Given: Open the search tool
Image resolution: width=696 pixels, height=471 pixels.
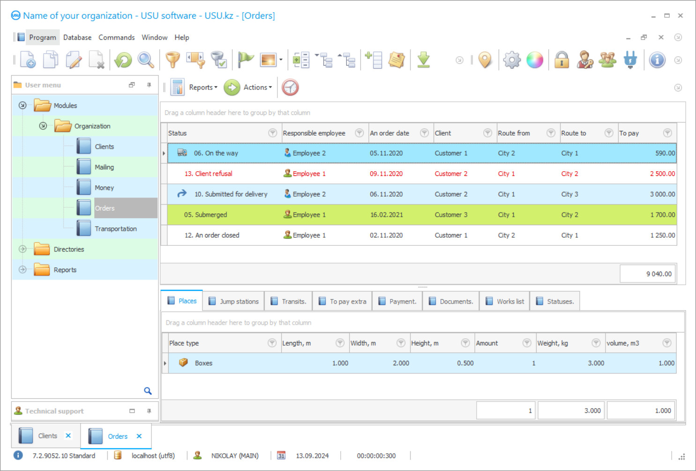Looking at the screenshot, I should [x=146, y=60].
